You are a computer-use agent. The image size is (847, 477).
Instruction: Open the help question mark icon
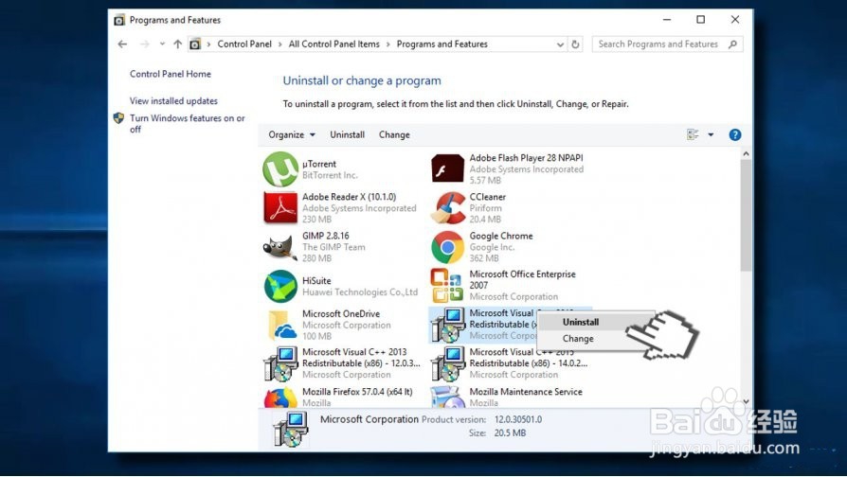tap(734, 135)
